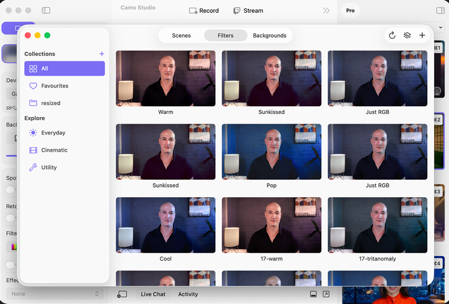This screenshot has width=449, height=304.
Task: Choose the Warm filter thumbnail
Action: [x=165, y=78]
